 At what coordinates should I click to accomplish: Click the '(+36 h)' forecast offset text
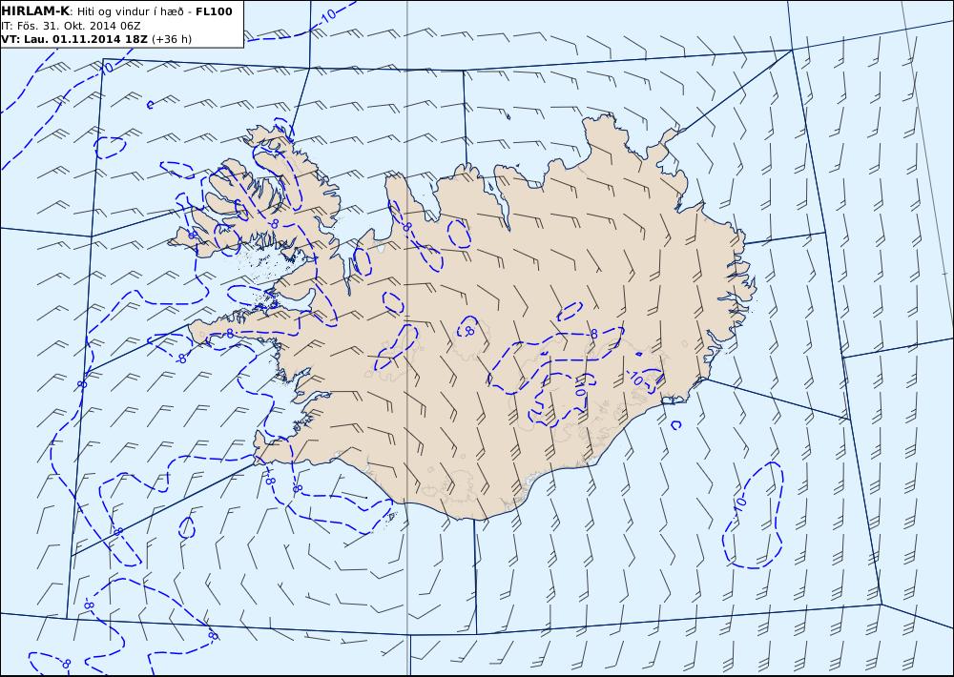coord(172,39)
